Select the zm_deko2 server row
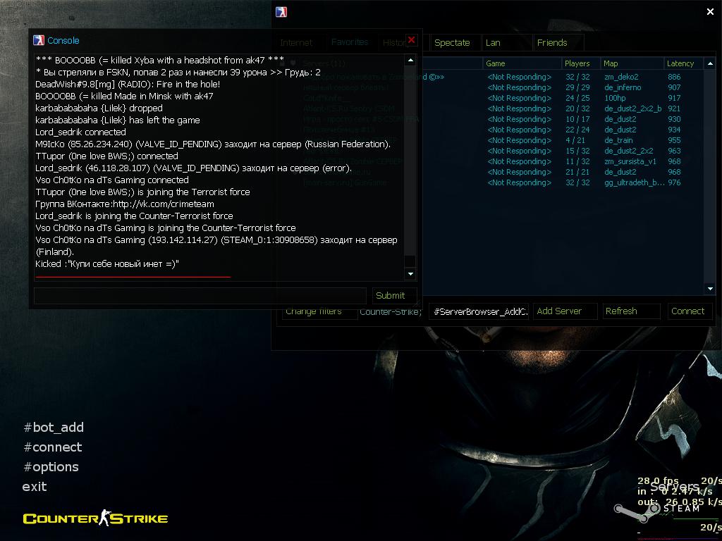 coord(491,77)
